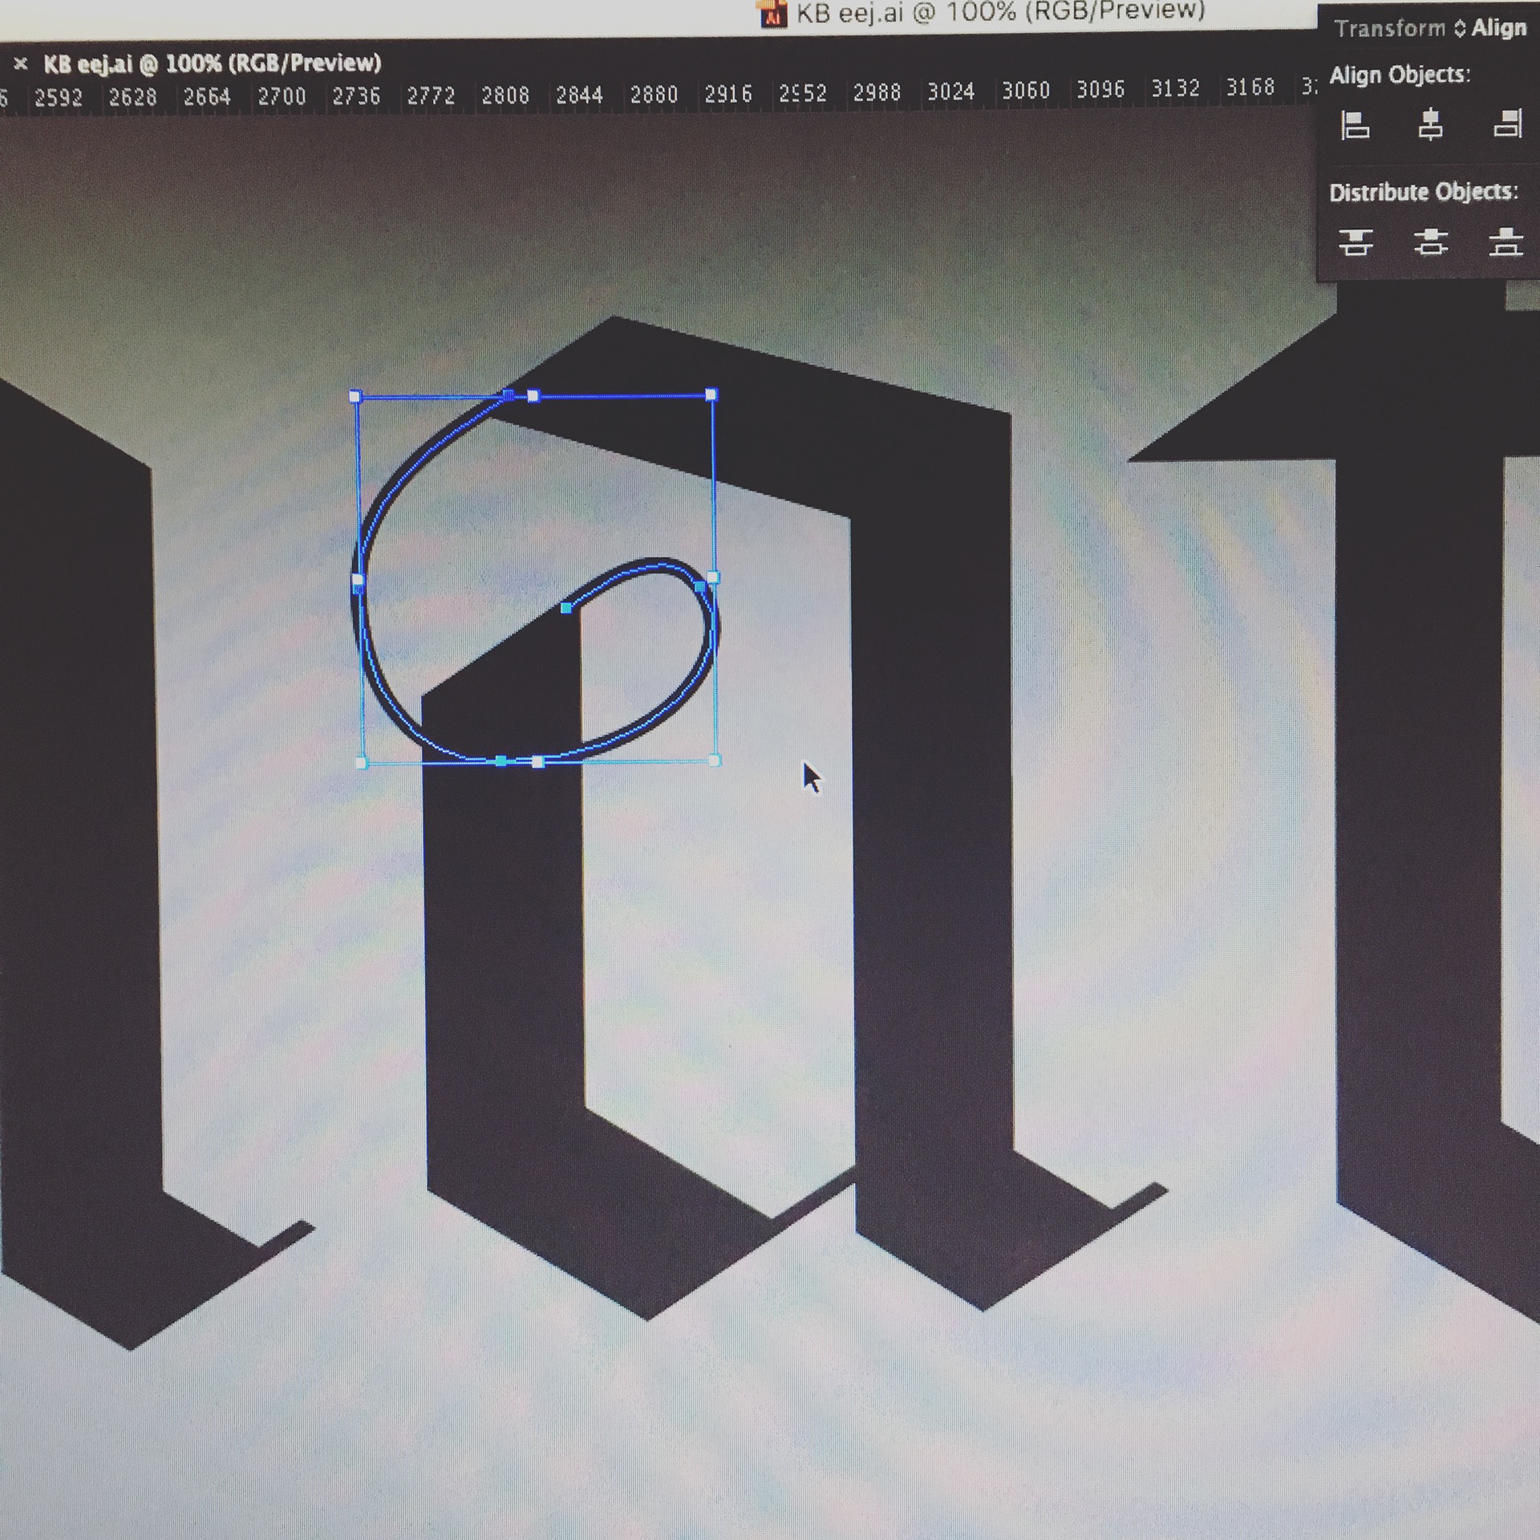1540x1540 pixels.
Task: Click the bottom-right bounding box corner handle
Action: tap(715, 760)
